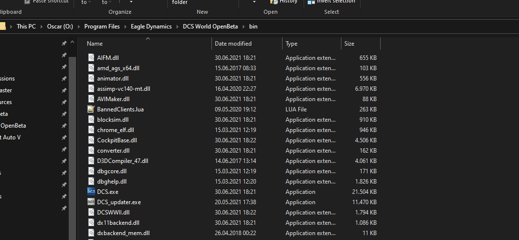The width and height of the screenshot is (519, 240).
Task: Click the dxbackend_mem.dll file icon
Action: tap(91, 233)
